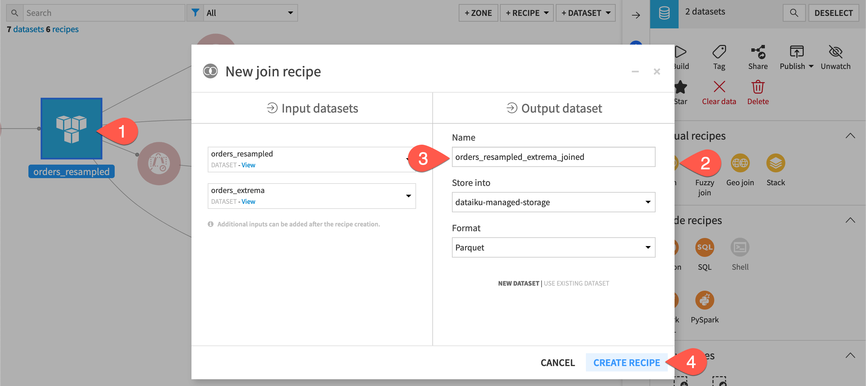Open the Publish dropdown arrow

[x=811, y=66]
